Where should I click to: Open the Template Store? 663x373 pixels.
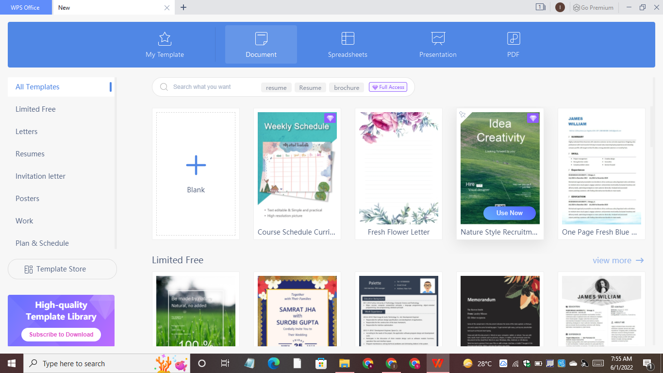coord(62,269)
